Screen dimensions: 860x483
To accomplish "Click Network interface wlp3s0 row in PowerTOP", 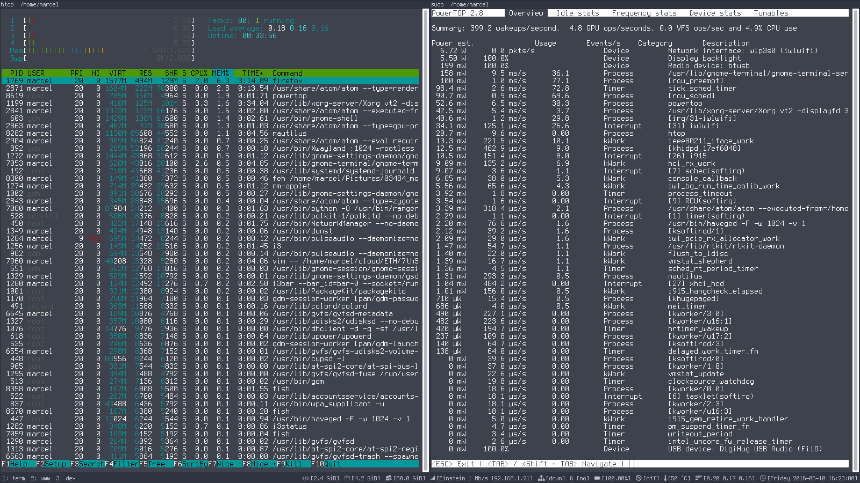I will coord(641,50).
